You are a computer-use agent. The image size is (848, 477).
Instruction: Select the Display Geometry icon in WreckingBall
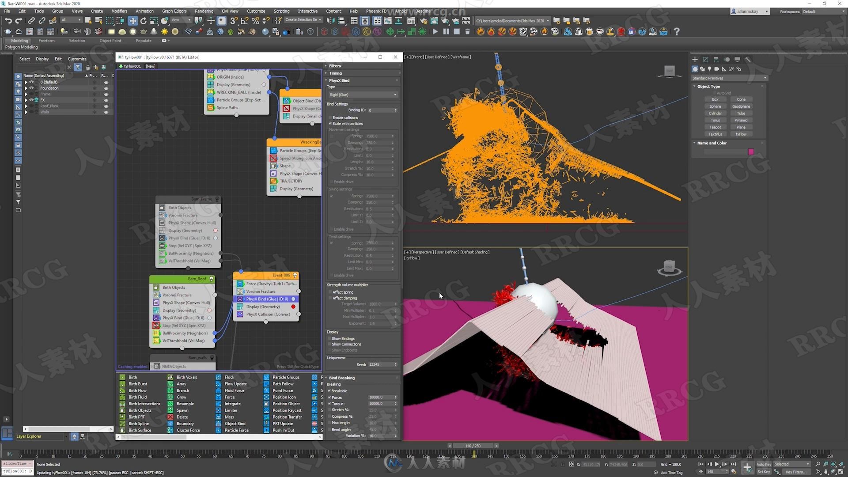pos(273,189)
